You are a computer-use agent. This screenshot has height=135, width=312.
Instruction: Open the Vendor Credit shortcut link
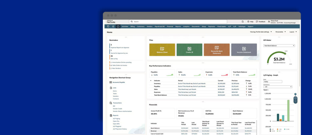point(118,109)
